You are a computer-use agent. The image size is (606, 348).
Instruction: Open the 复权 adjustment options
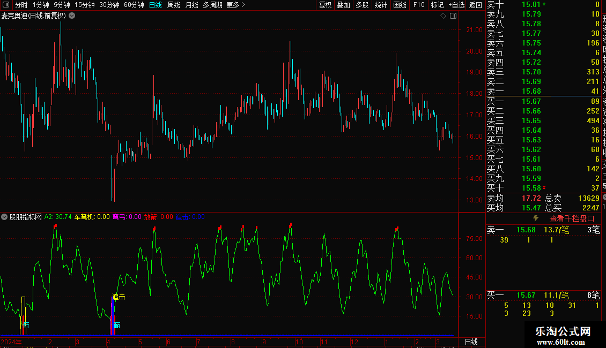[x=325, y=5]
